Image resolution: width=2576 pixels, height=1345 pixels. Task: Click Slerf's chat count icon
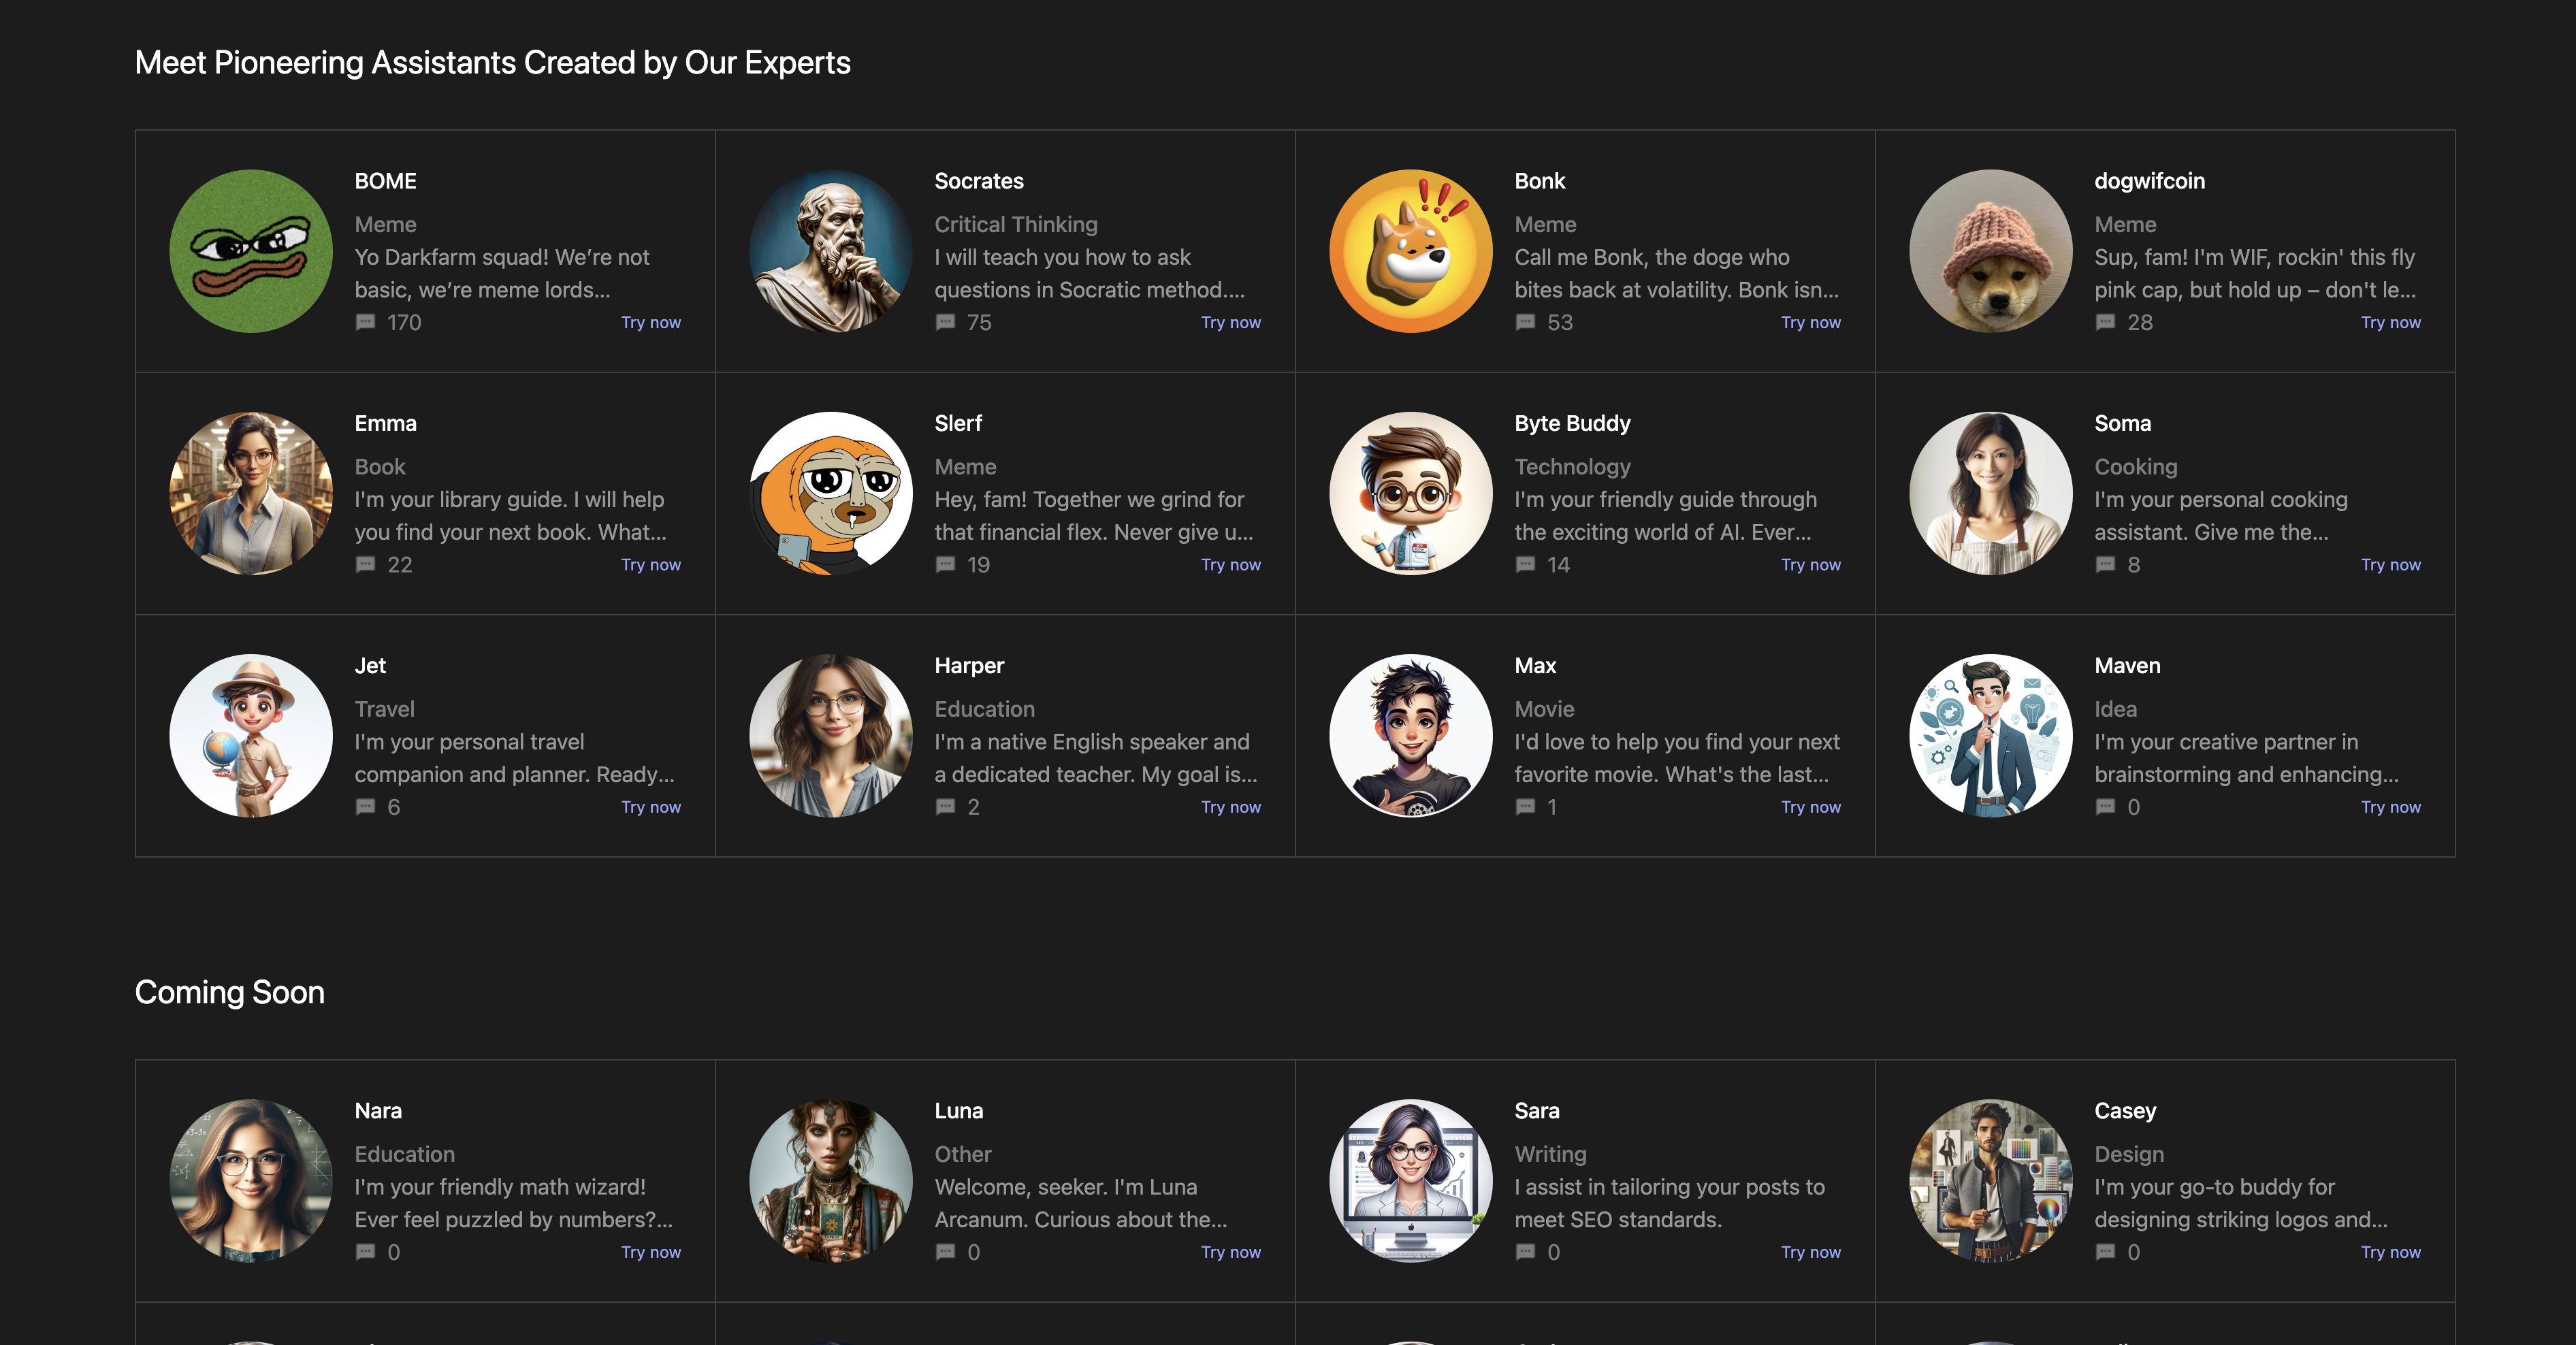click(946, 565)
